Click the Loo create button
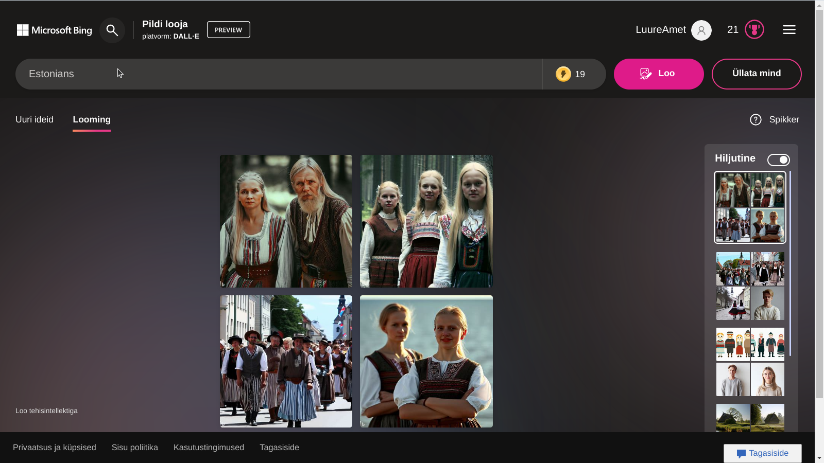Viewport: 824px width, 463px height. pyautogui.click(x=659, y=74)
